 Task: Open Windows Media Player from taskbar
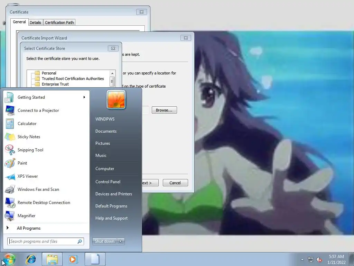click(x=73, y=259)
